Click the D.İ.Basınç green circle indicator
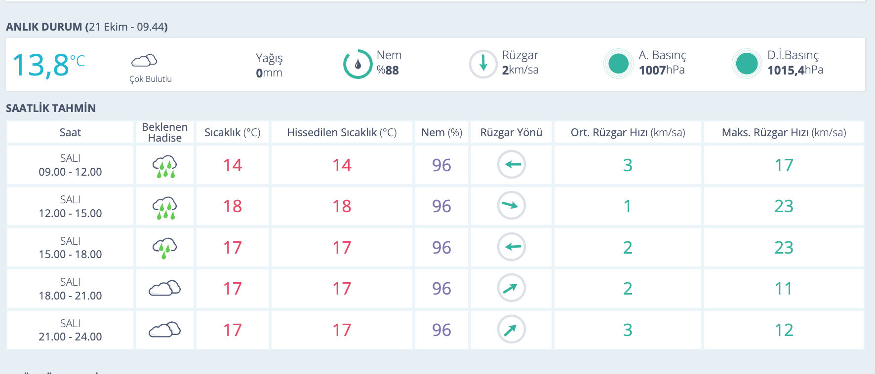The image size is (875, 374). coord(746,64)
